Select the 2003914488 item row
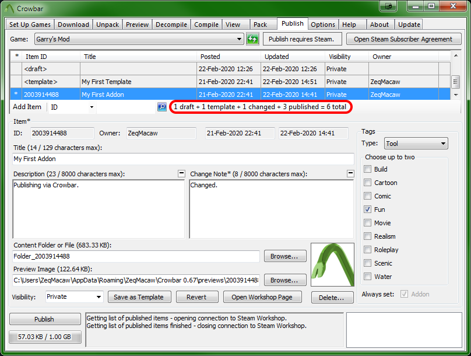This screenshot has width=471, height=356. pos(230,95)
